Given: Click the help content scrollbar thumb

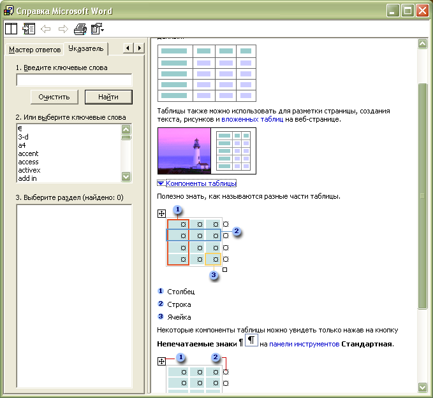Looking at the screenshot, I should 423,196.
